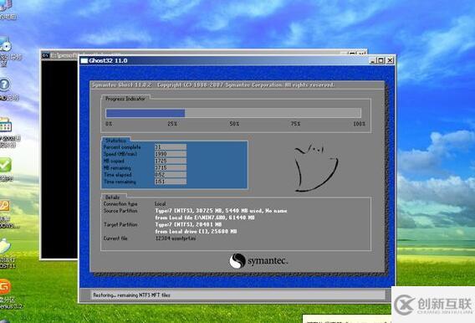Viewport: 475px width, 323px height.
Task: Open the GHOST11 desktop shortcut icon
Action: click(4, 246)
